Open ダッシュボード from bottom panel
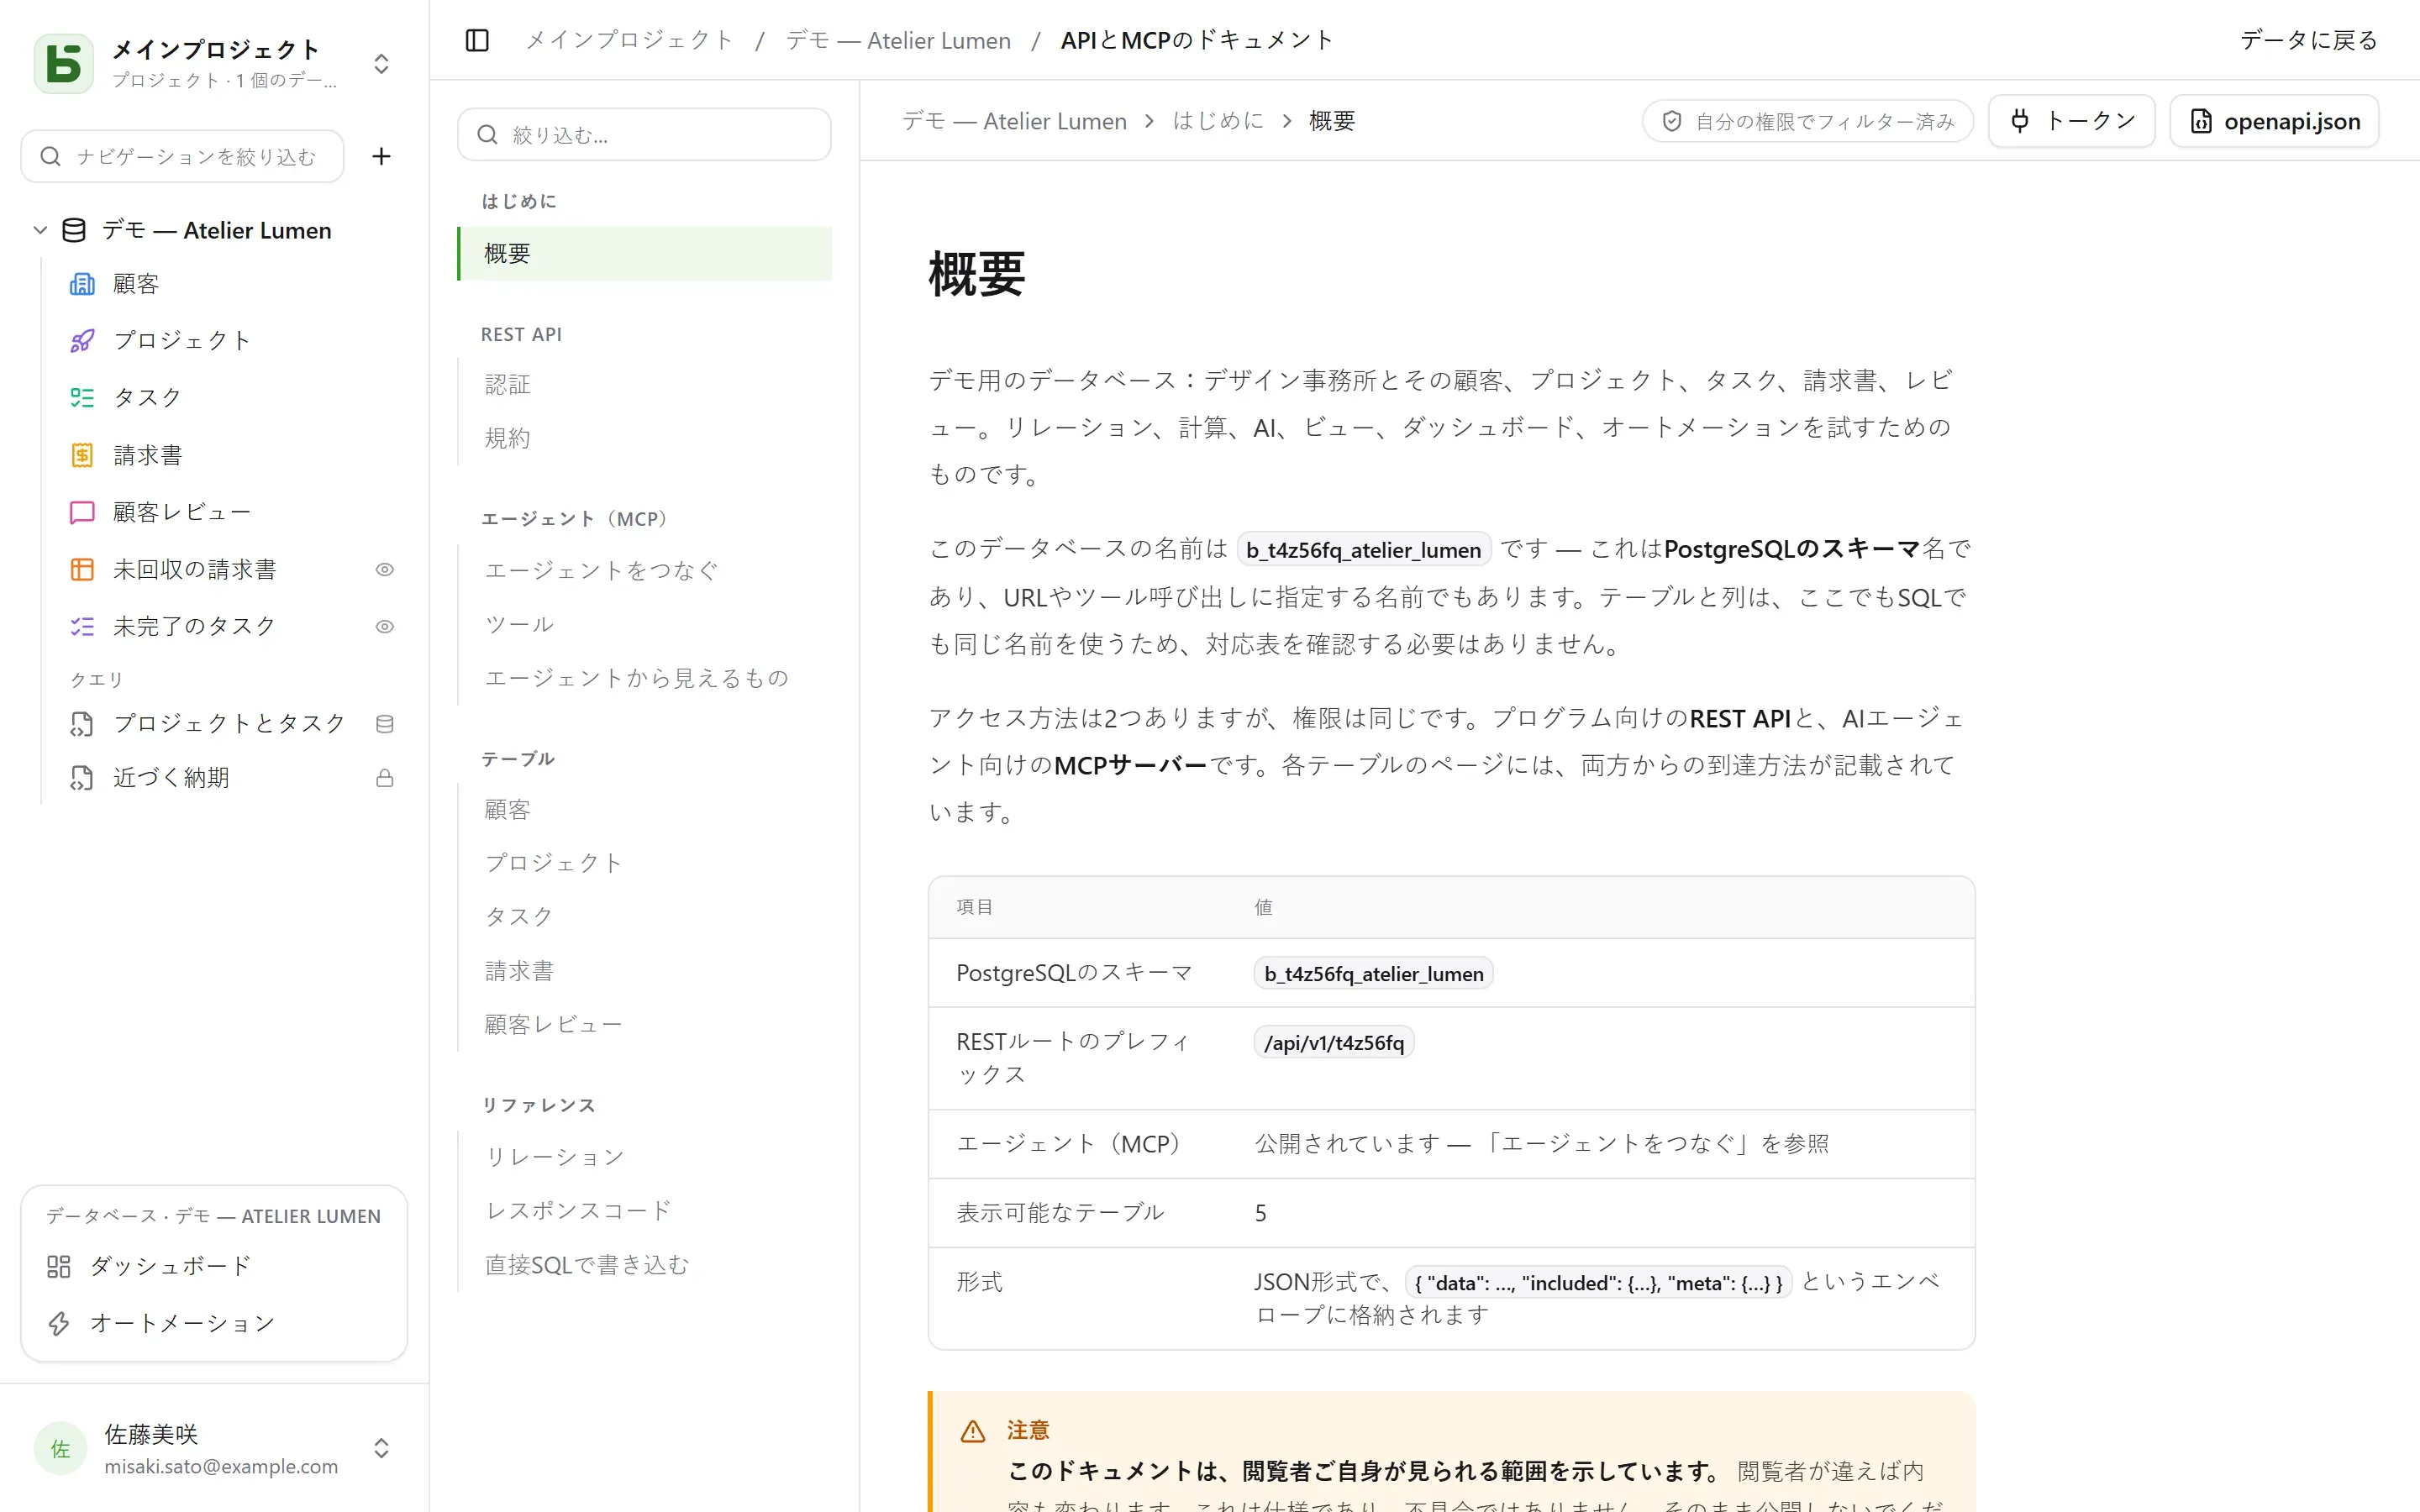This screenshot has width=2420, height=1512. tap(170, 1266)
